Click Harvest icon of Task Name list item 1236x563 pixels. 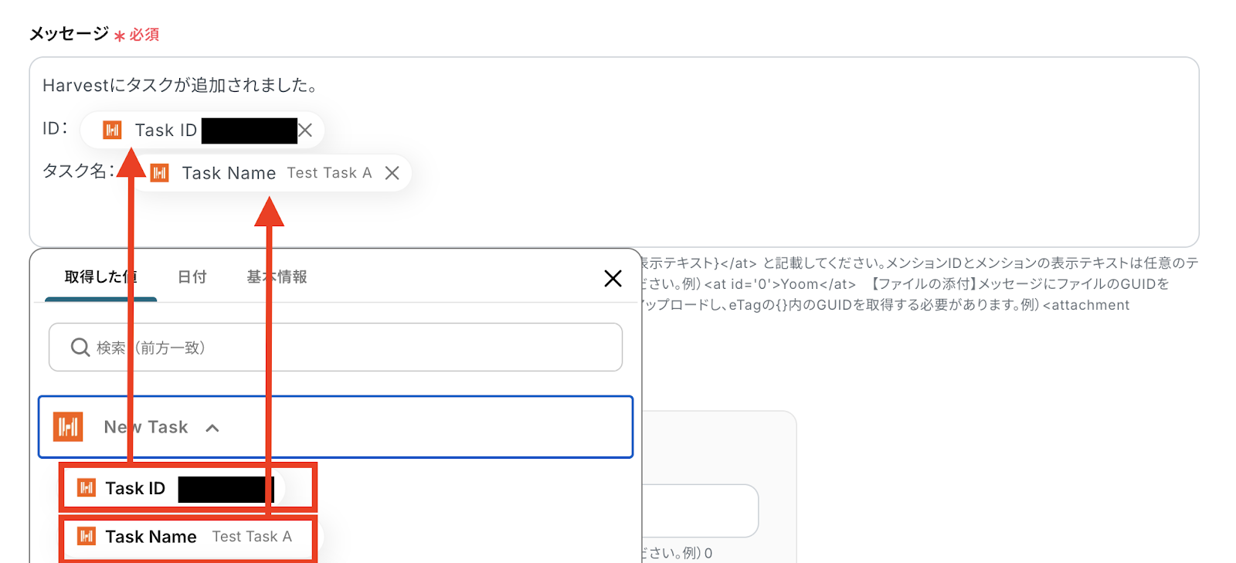pos(87,536)
